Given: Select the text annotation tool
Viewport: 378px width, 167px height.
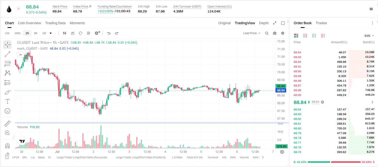Looking at the screenshot, I should tap(7, 101).
